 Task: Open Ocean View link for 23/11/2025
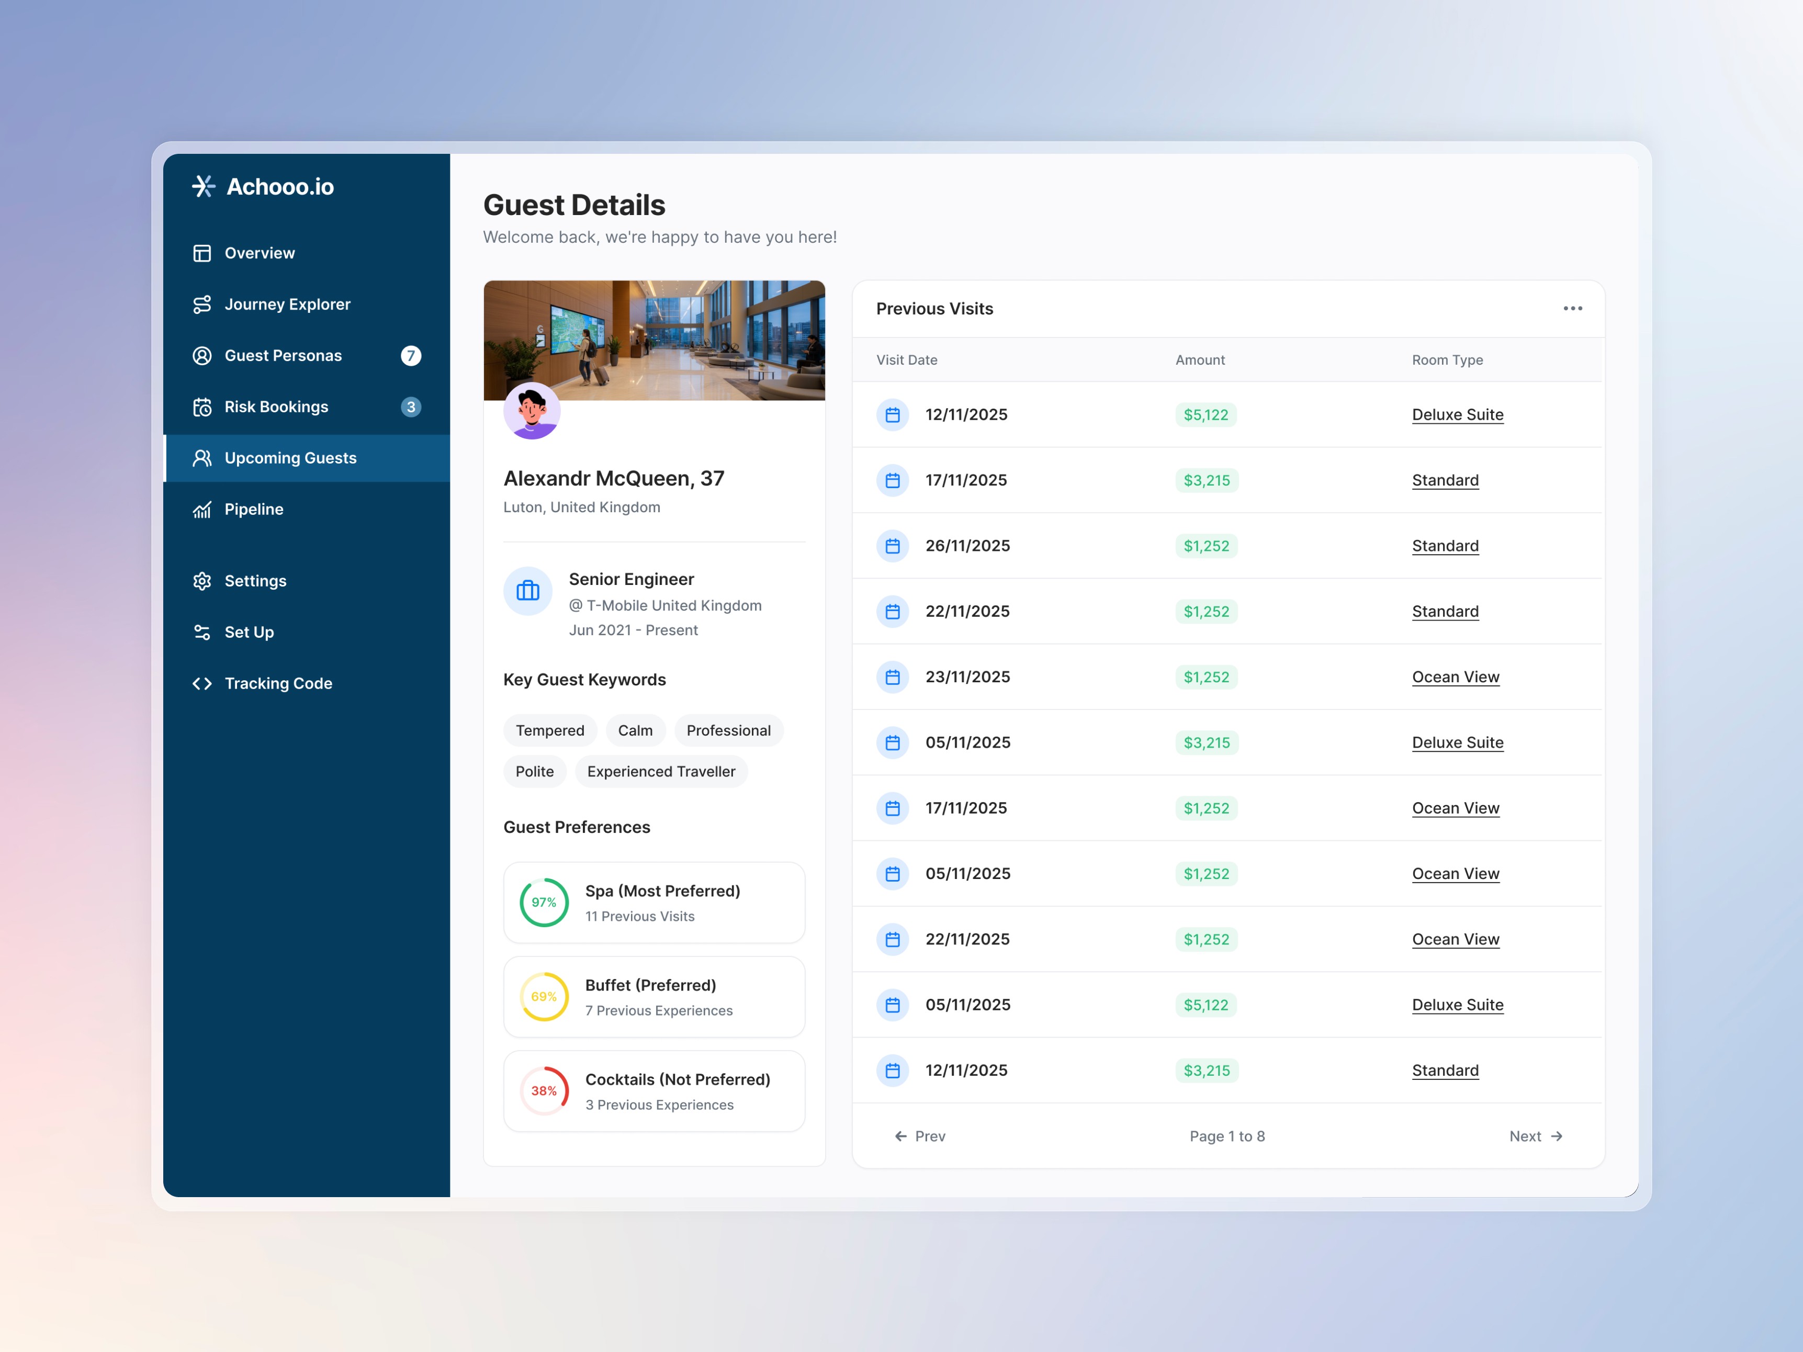pos(1455,677)
